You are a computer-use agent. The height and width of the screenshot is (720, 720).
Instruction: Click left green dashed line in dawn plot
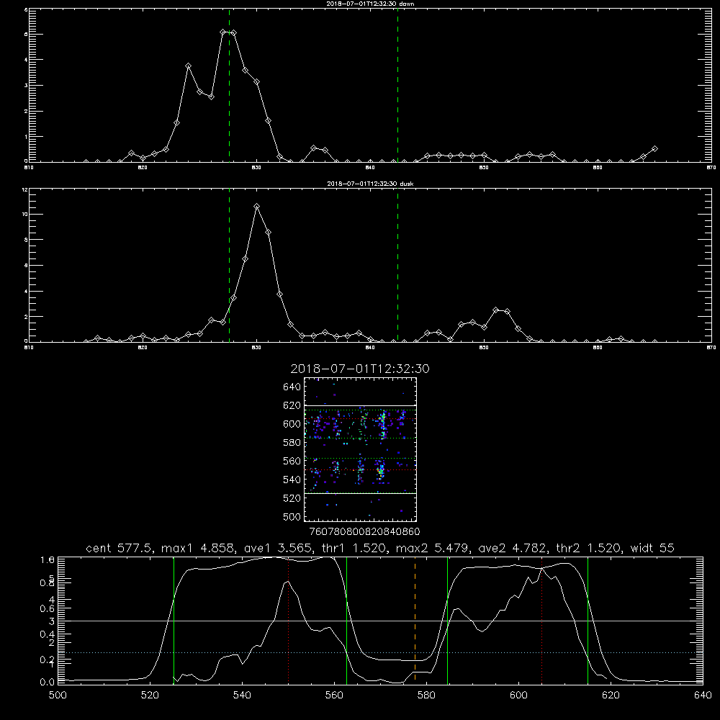[x=229, y=86]
